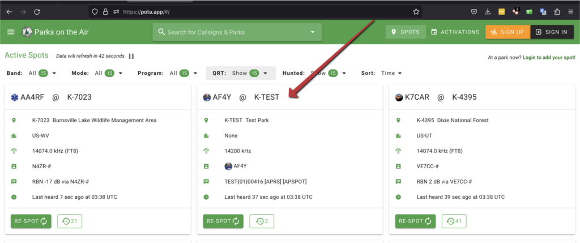580x243 pixels.
Task: Click the site permissions icon in address bar
Action: point(116,12)
